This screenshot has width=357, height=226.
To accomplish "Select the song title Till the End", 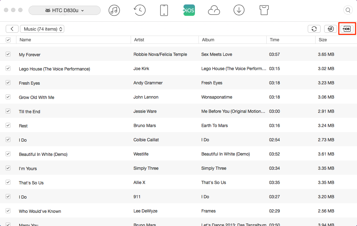I will click(x=29, y=112).
